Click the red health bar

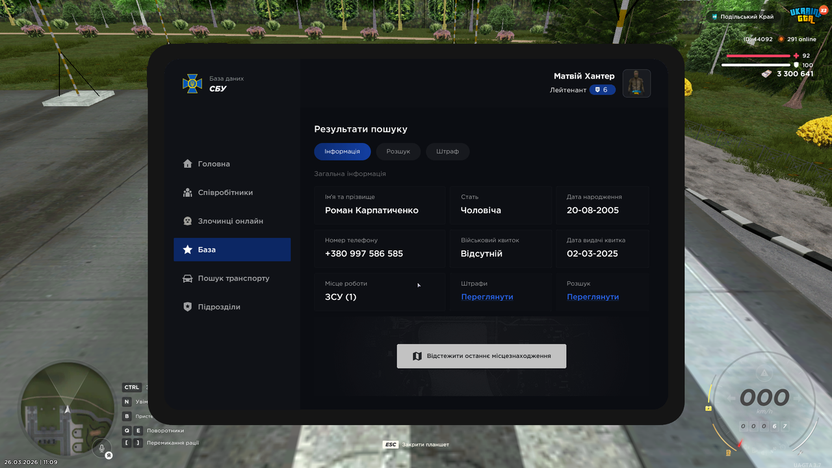click(759, 56)
